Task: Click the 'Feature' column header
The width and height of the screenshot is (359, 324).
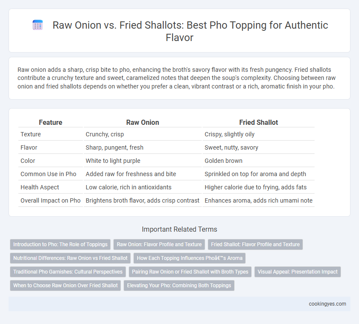Action: coord(50,122)
